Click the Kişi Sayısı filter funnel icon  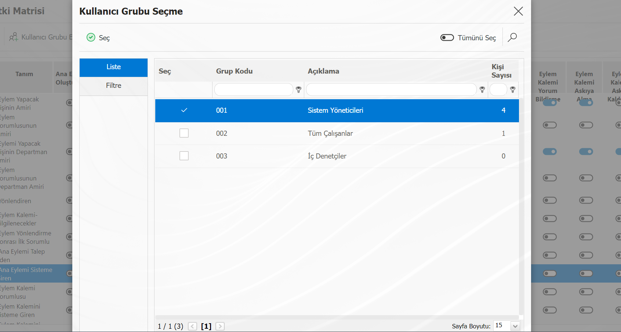click(513, 90)
